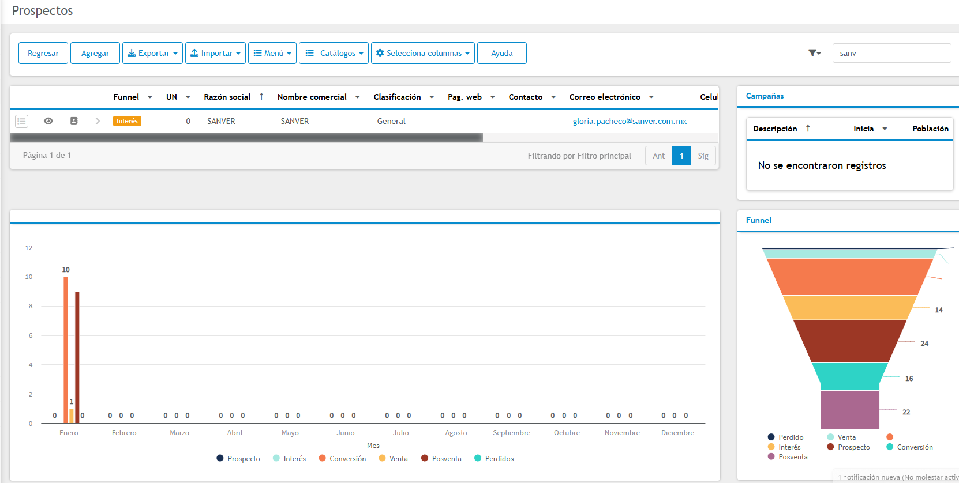Viewport: 959px width, 483px height.
Task: Click the Ayuda button
Action: (x=502, y=53)
